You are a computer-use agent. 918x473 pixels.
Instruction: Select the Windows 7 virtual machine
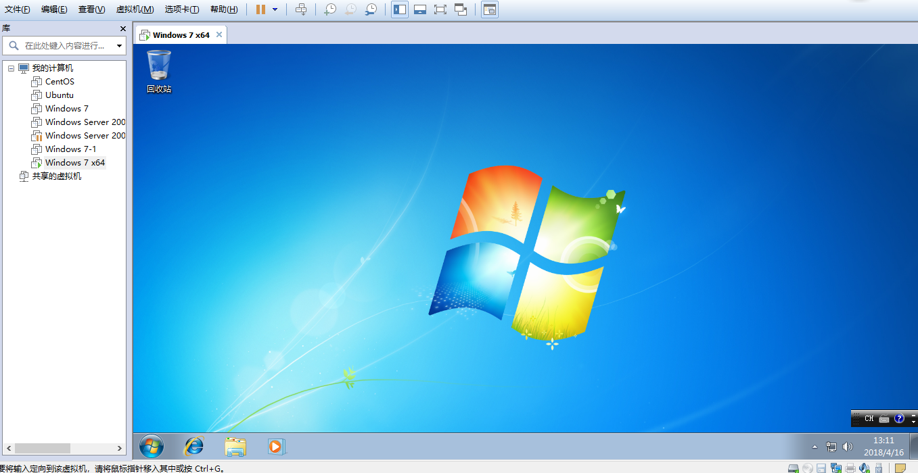pyautogui.click(x=67, y=109)
